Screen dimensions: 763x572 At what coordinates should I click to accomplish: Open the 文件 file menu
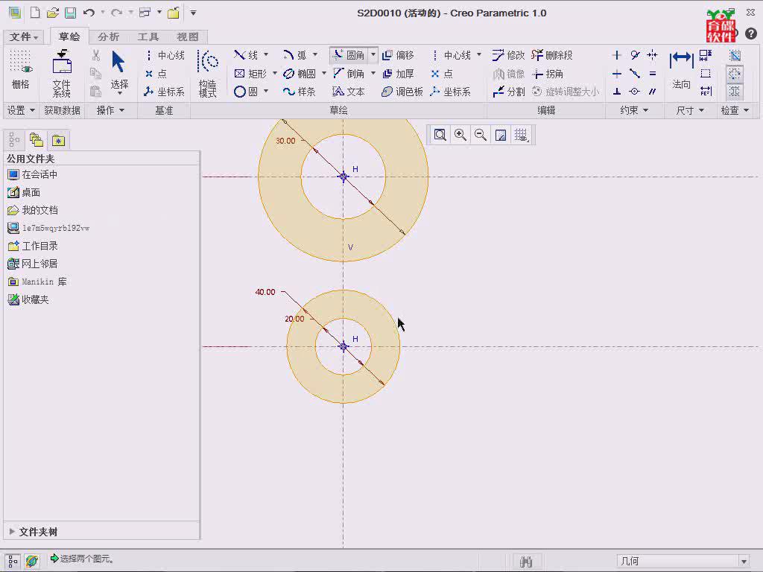click(23, 37)
